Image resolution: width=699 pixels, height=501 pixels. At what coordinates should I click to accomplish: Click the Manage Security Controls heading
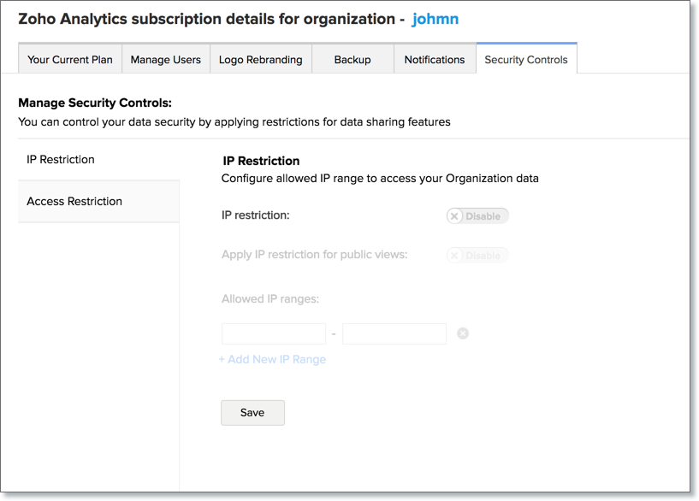95,103
